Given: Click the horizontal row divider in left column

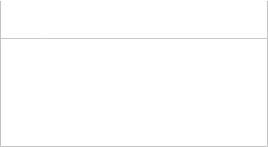Looking at the screenshot, I should coord(22,38).
